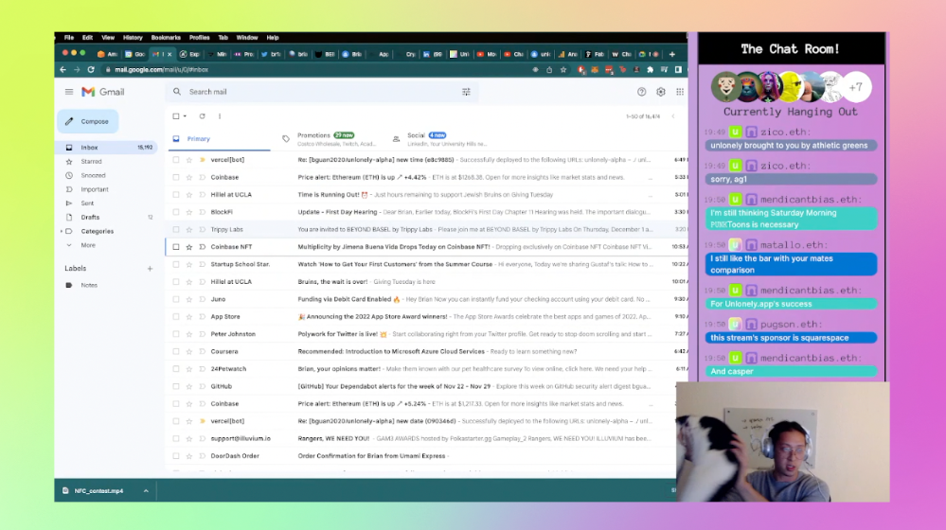
Task: Open the File menu
Action: 69,37
